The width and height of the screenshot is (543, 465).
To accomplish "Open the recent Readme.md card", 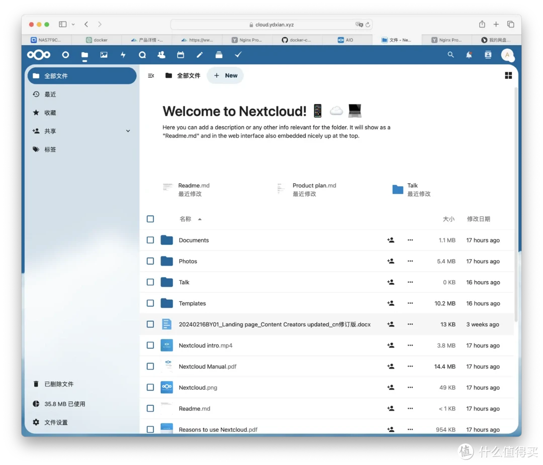I will click(x=187, y=190).
